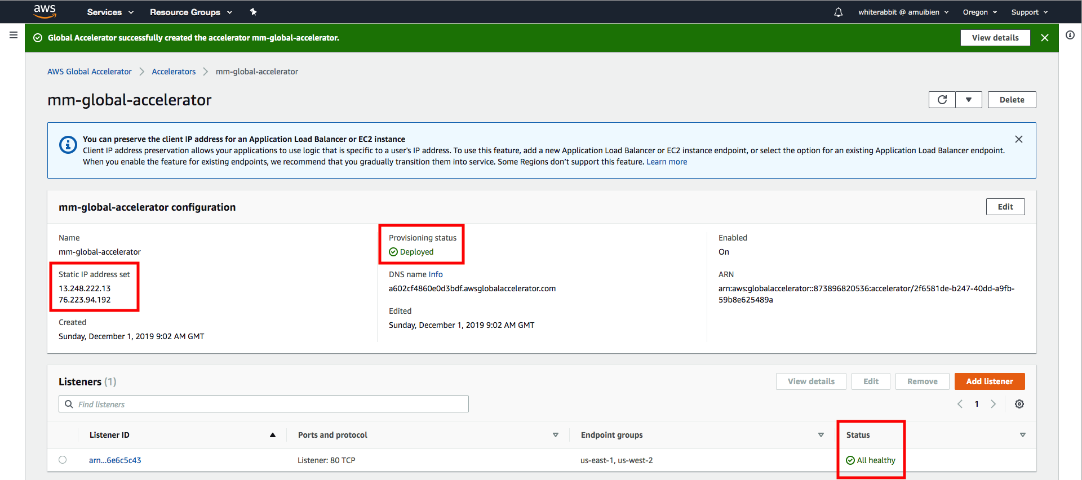The width and height of the screenshot is (1082, 480).
Task: Click Add listener button
Action: [x=990, y=381]
